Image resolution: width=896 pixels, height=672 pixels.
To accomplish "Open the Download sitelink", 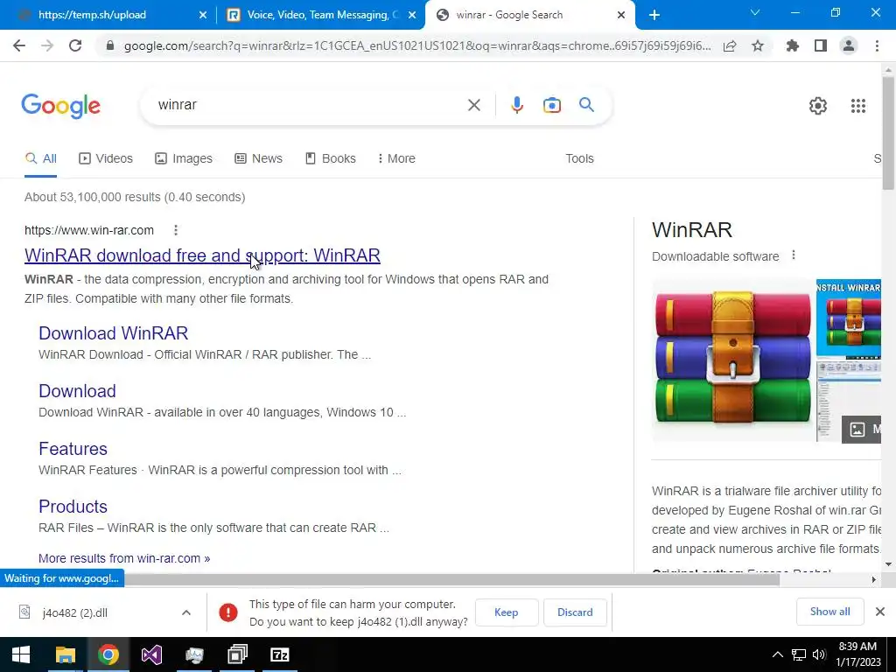I will [77, 391].
